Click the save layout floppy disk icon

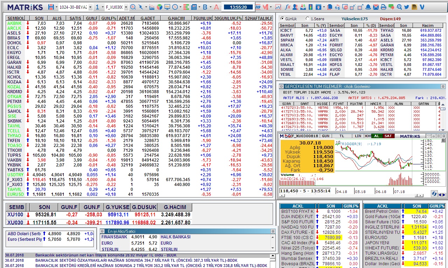click(x=51, y=7)
